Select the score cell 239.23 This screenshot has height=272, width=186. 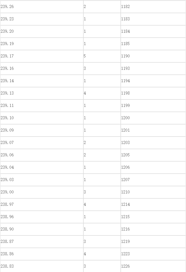pyautogui.click(x=42, y=19)
